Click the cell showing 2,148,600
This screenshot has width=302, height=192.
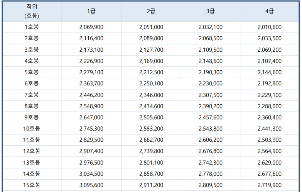point(211,61)
